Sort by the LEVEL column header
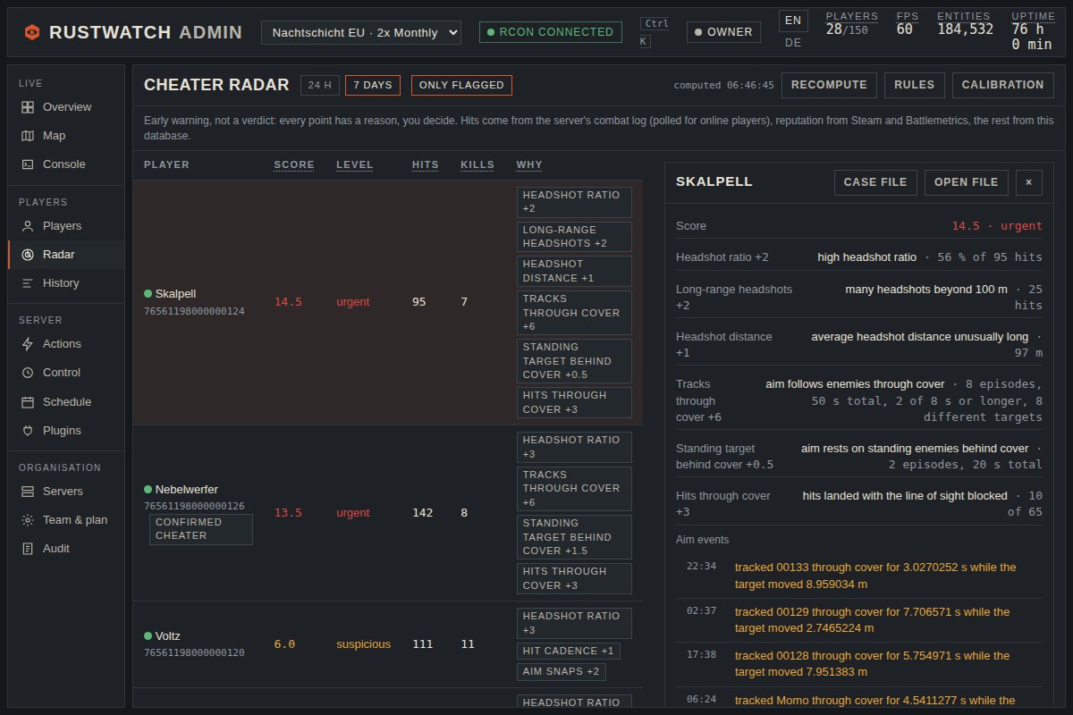 [x=354, y=165]
